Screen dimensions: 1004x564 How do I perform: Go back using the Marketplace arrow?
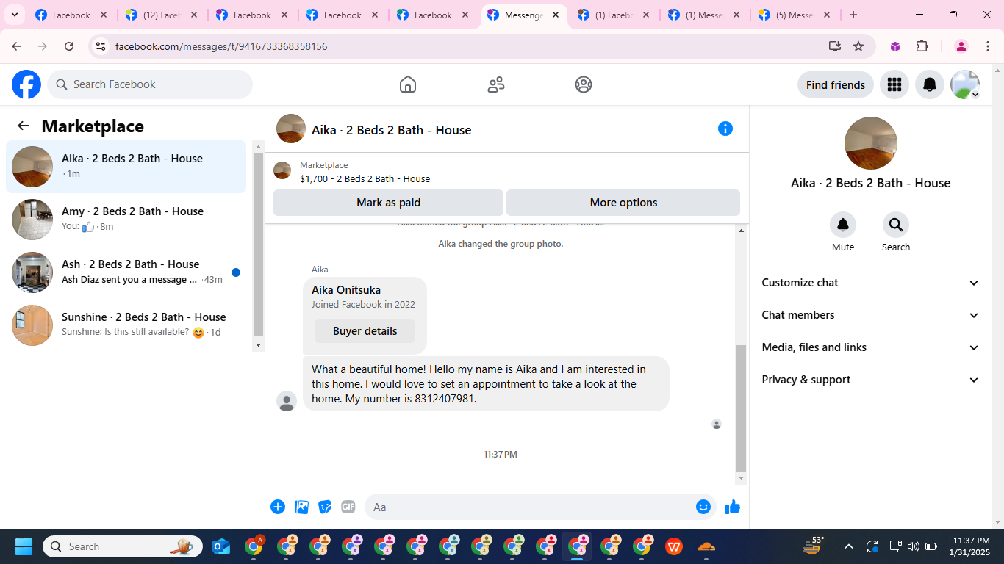(24, 126)
